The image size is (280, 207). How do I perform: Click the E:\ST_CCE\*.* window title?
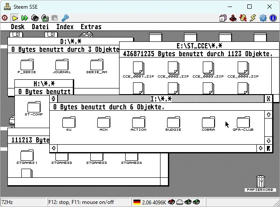pos(199,46)
